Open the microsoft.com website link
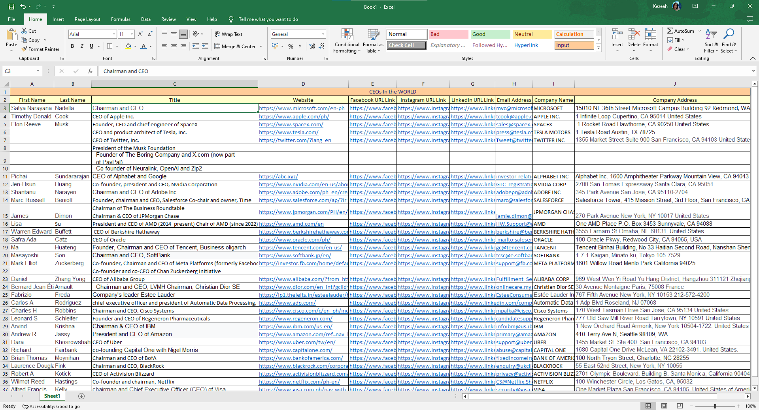759x410 pixels. (302, 108)
